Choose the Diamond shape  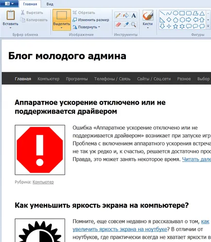point(169,20)
